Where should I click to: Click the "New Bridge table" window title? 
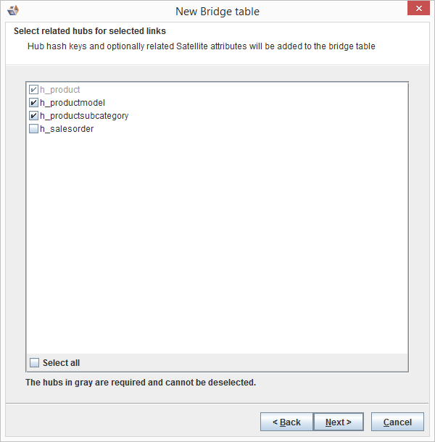(x=217, y=12)
